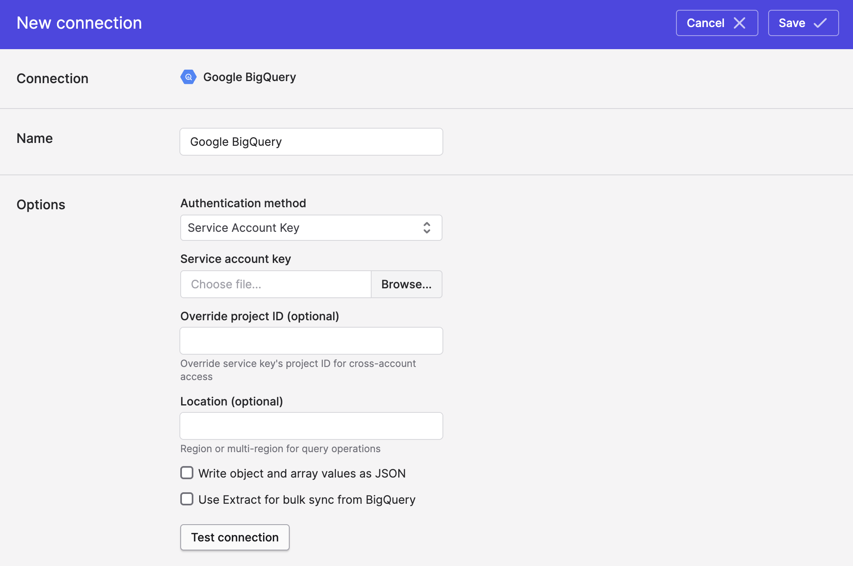Focus the Name text field
The height and width of the screenshot is (566, 853).
pyautogui.click(x=311, y=142)
